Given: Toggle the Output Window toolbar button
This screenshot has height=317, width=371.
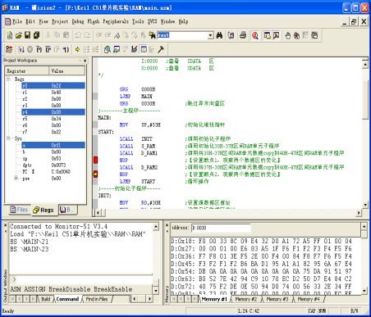Looking at the screenshot, I should [276, 35].
